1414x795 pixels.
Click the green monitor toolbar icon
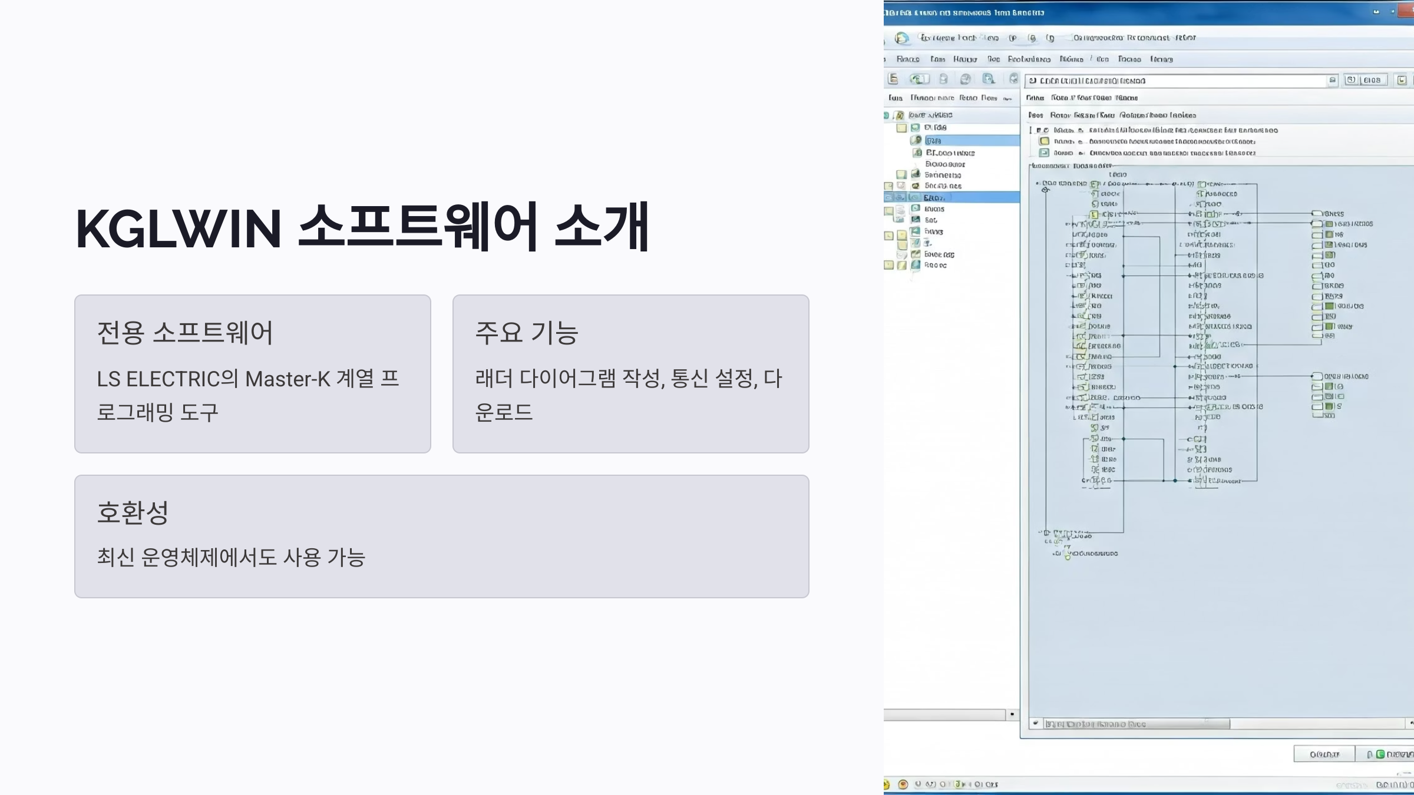pyautogui.click(x=919, y=79)
